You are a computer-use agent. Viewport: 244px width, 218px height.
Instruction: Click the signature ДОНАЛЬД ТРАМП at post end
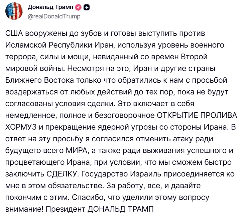[120, 209]
